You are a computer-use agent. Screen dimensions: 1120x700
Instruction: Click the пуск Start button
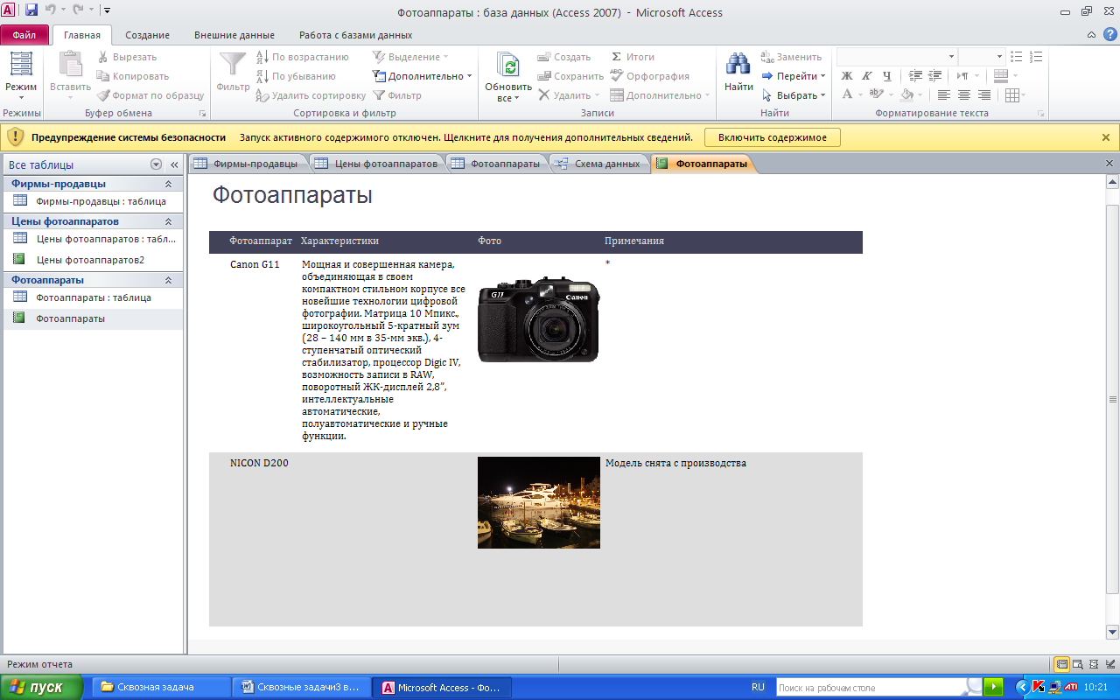point(42,687)
